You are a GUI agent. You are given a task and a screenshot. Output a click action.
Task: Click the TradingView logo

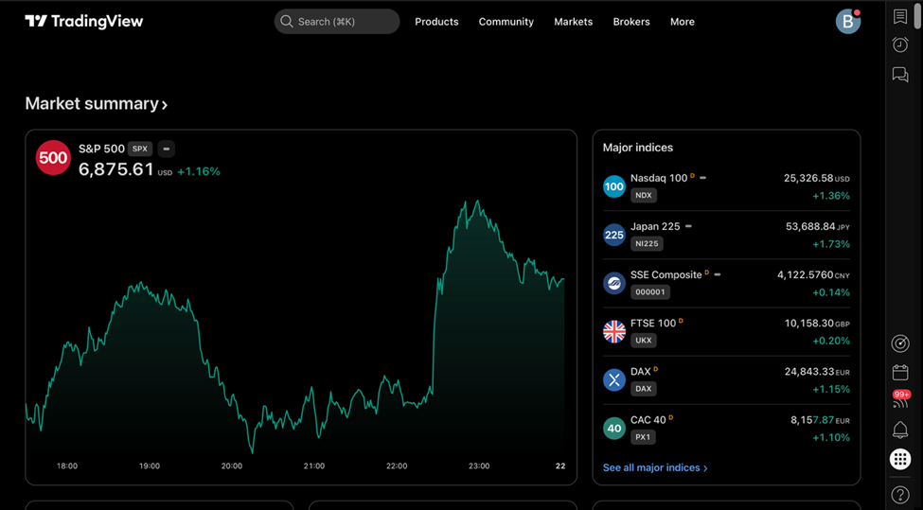tap(84, 22)
